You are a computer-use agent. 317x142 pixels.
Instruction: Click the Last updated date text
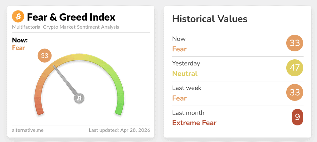119,130
